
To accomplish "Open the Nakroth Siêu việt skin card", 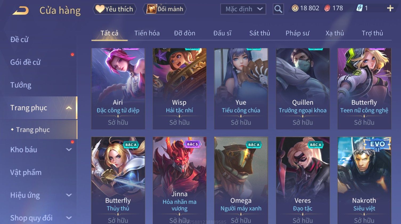I will (364, 180).
